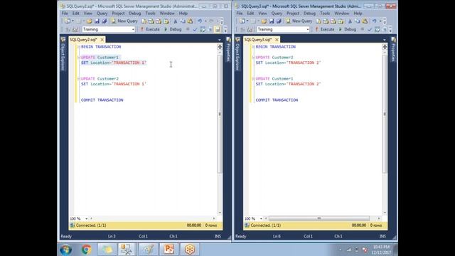Open PowerPoint from the taskbar
The height and width of the screenshot is (256, 455).
(x=169, y=250)
